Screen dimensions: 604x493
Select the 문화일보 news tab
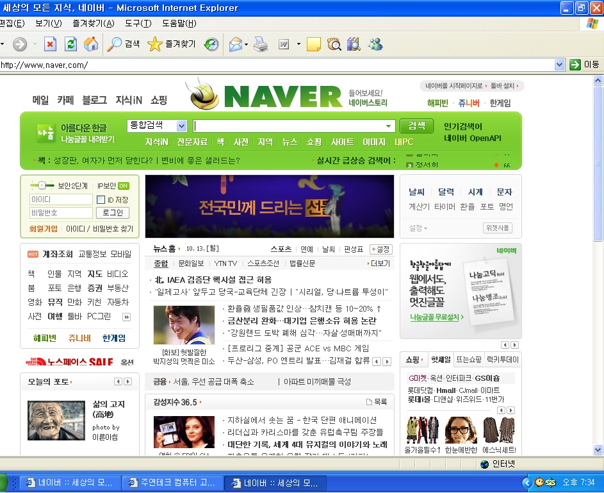tap(191, 263)
